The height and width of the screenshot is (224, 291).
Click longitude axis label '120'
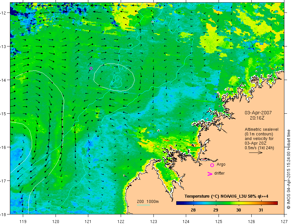point(56,221)
